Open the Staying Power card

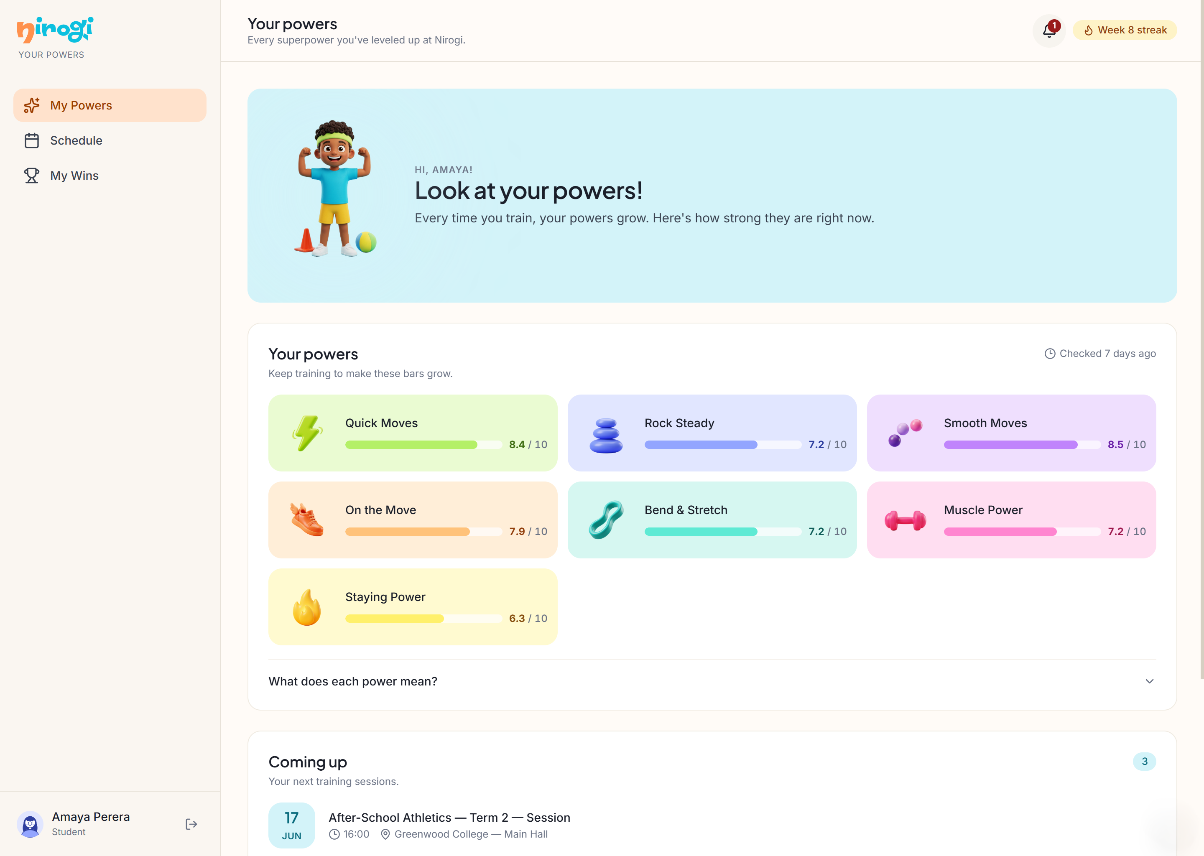[x=413, y=607]
